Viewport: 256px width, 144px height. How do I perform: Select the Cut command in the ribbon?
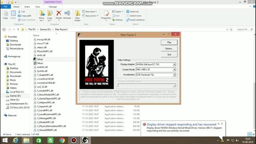coord(21,12)
